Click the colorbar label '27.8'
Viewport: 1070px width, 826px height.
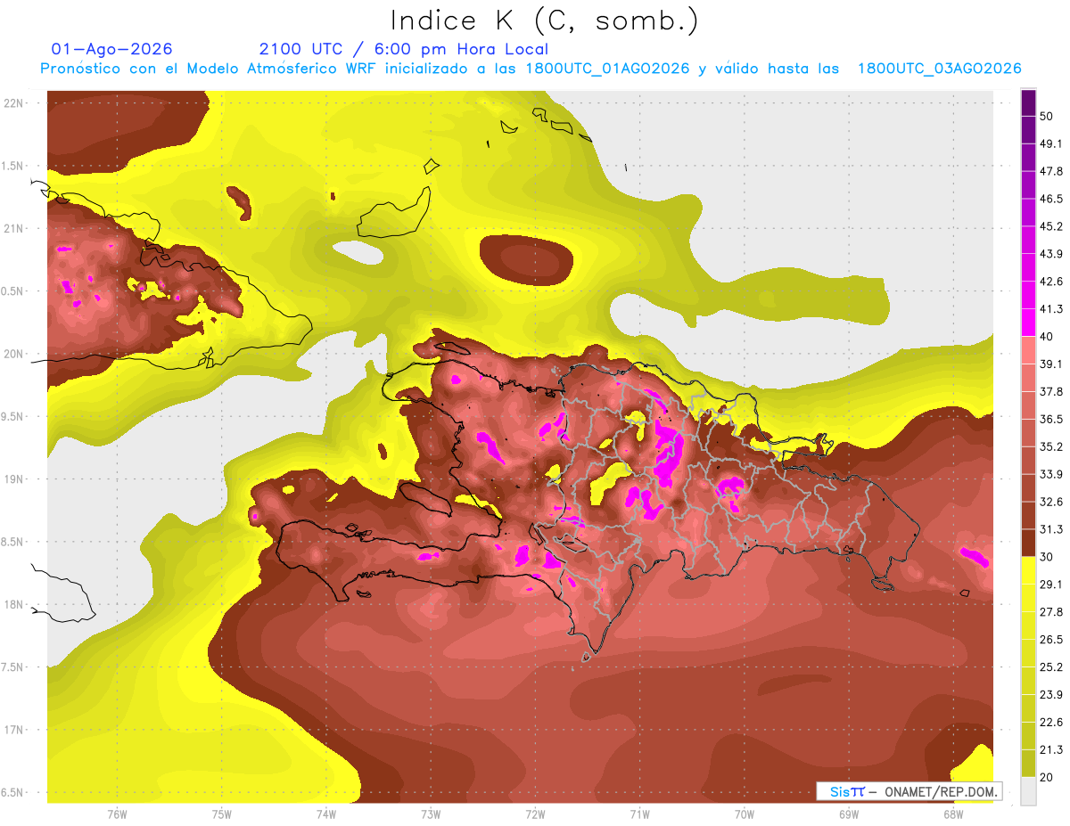pyautogui.click(x=1051, y=612)
